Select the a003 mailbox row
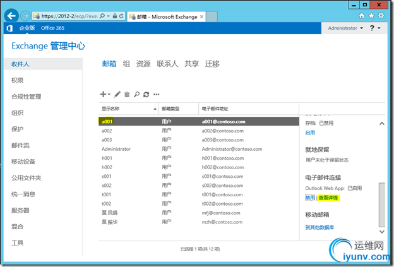The image size is (394, 267). [x=199, y=140]
